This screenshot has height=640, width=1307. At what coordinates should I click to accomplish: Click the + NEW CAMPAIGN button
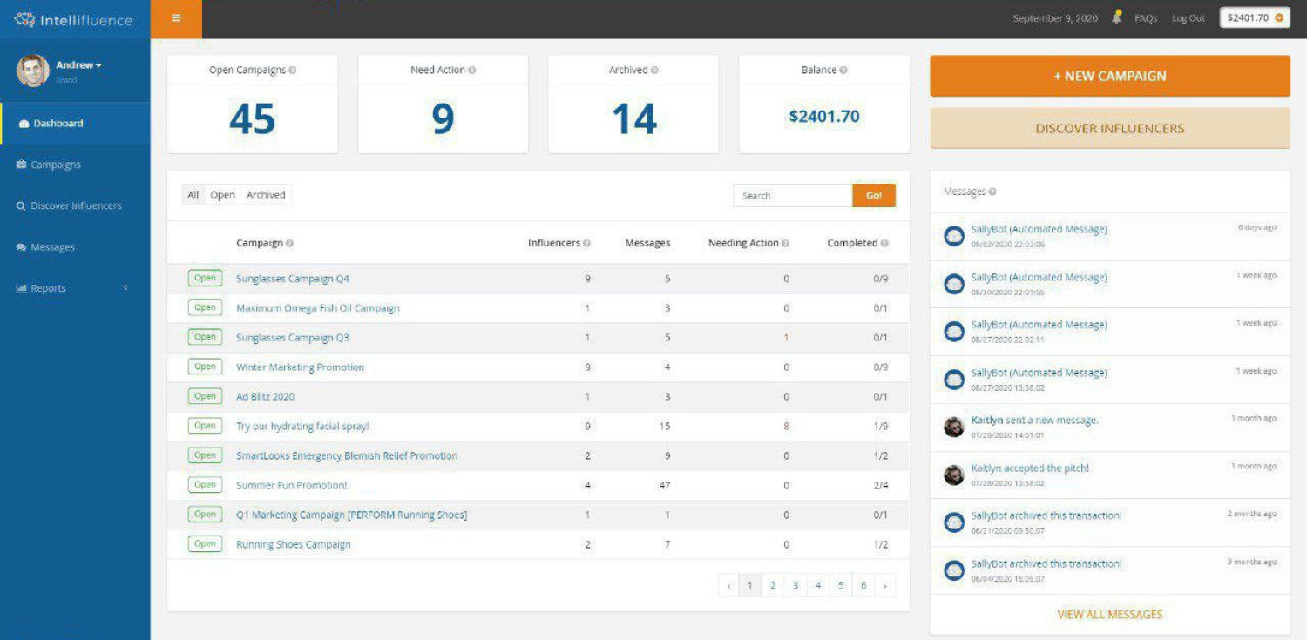coord(1109,76)
